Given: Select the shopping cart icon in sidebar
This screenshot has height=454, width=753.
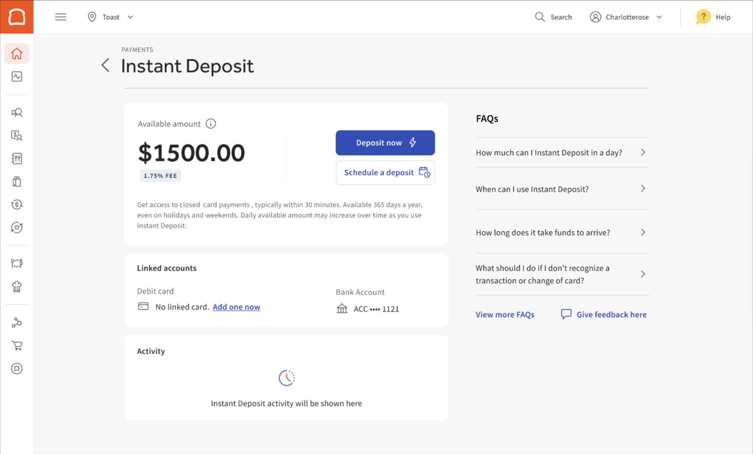Looking at the screenshot, I should 17,345.
